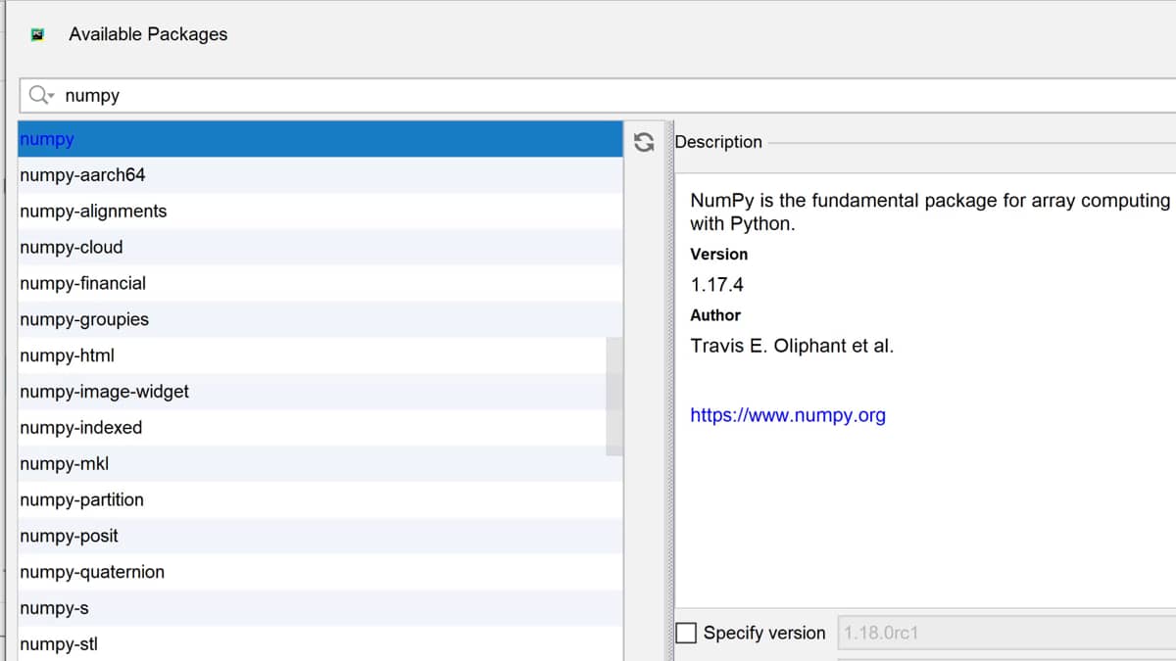Enable the Specify version checkbox
This screenshot has height=661, width=1176.
687,633
